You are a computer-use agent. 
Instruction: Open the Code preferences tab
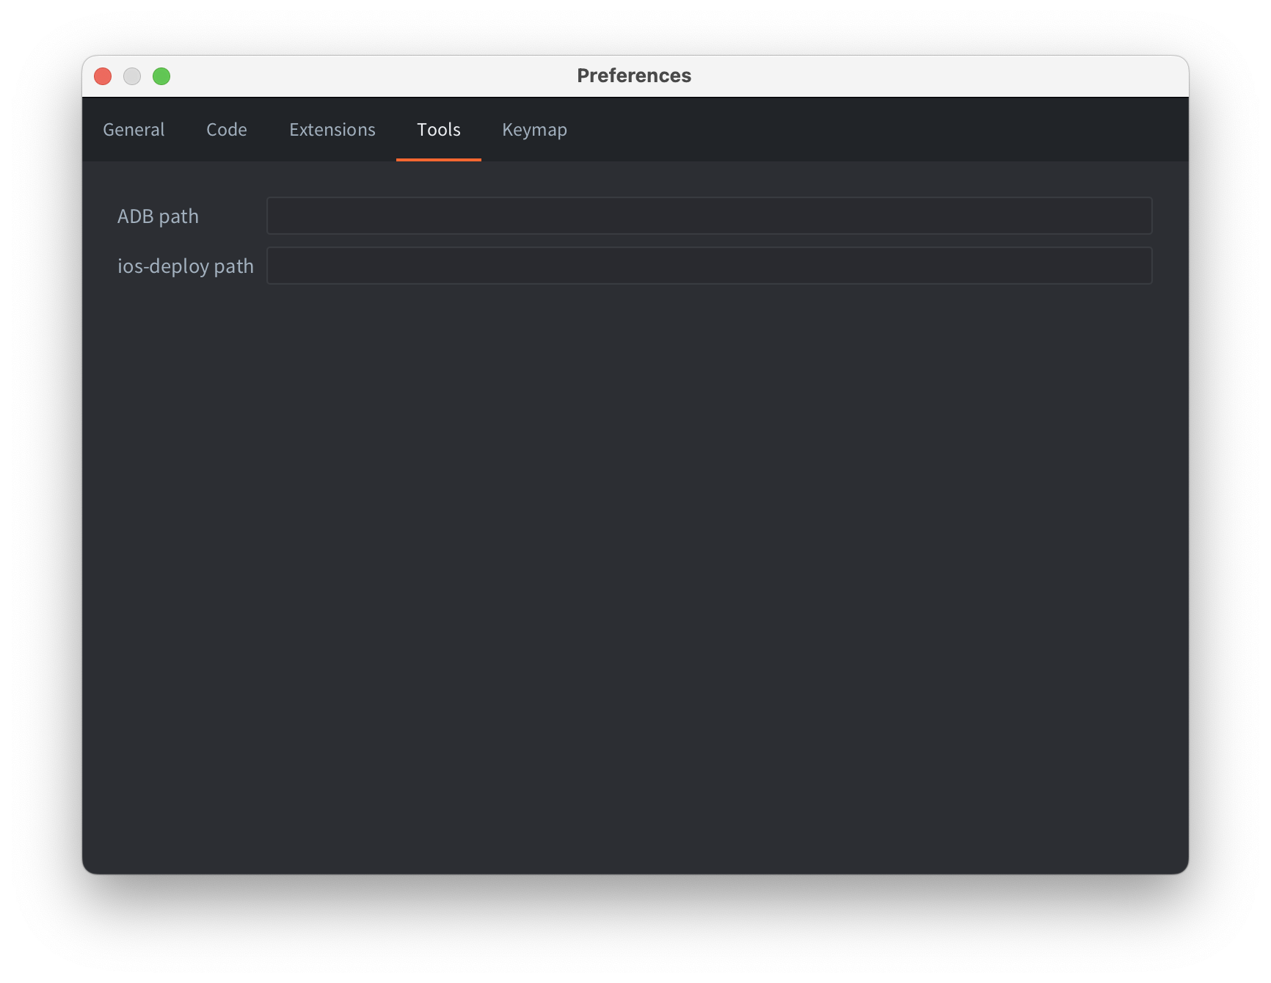[x=227, y=130]
